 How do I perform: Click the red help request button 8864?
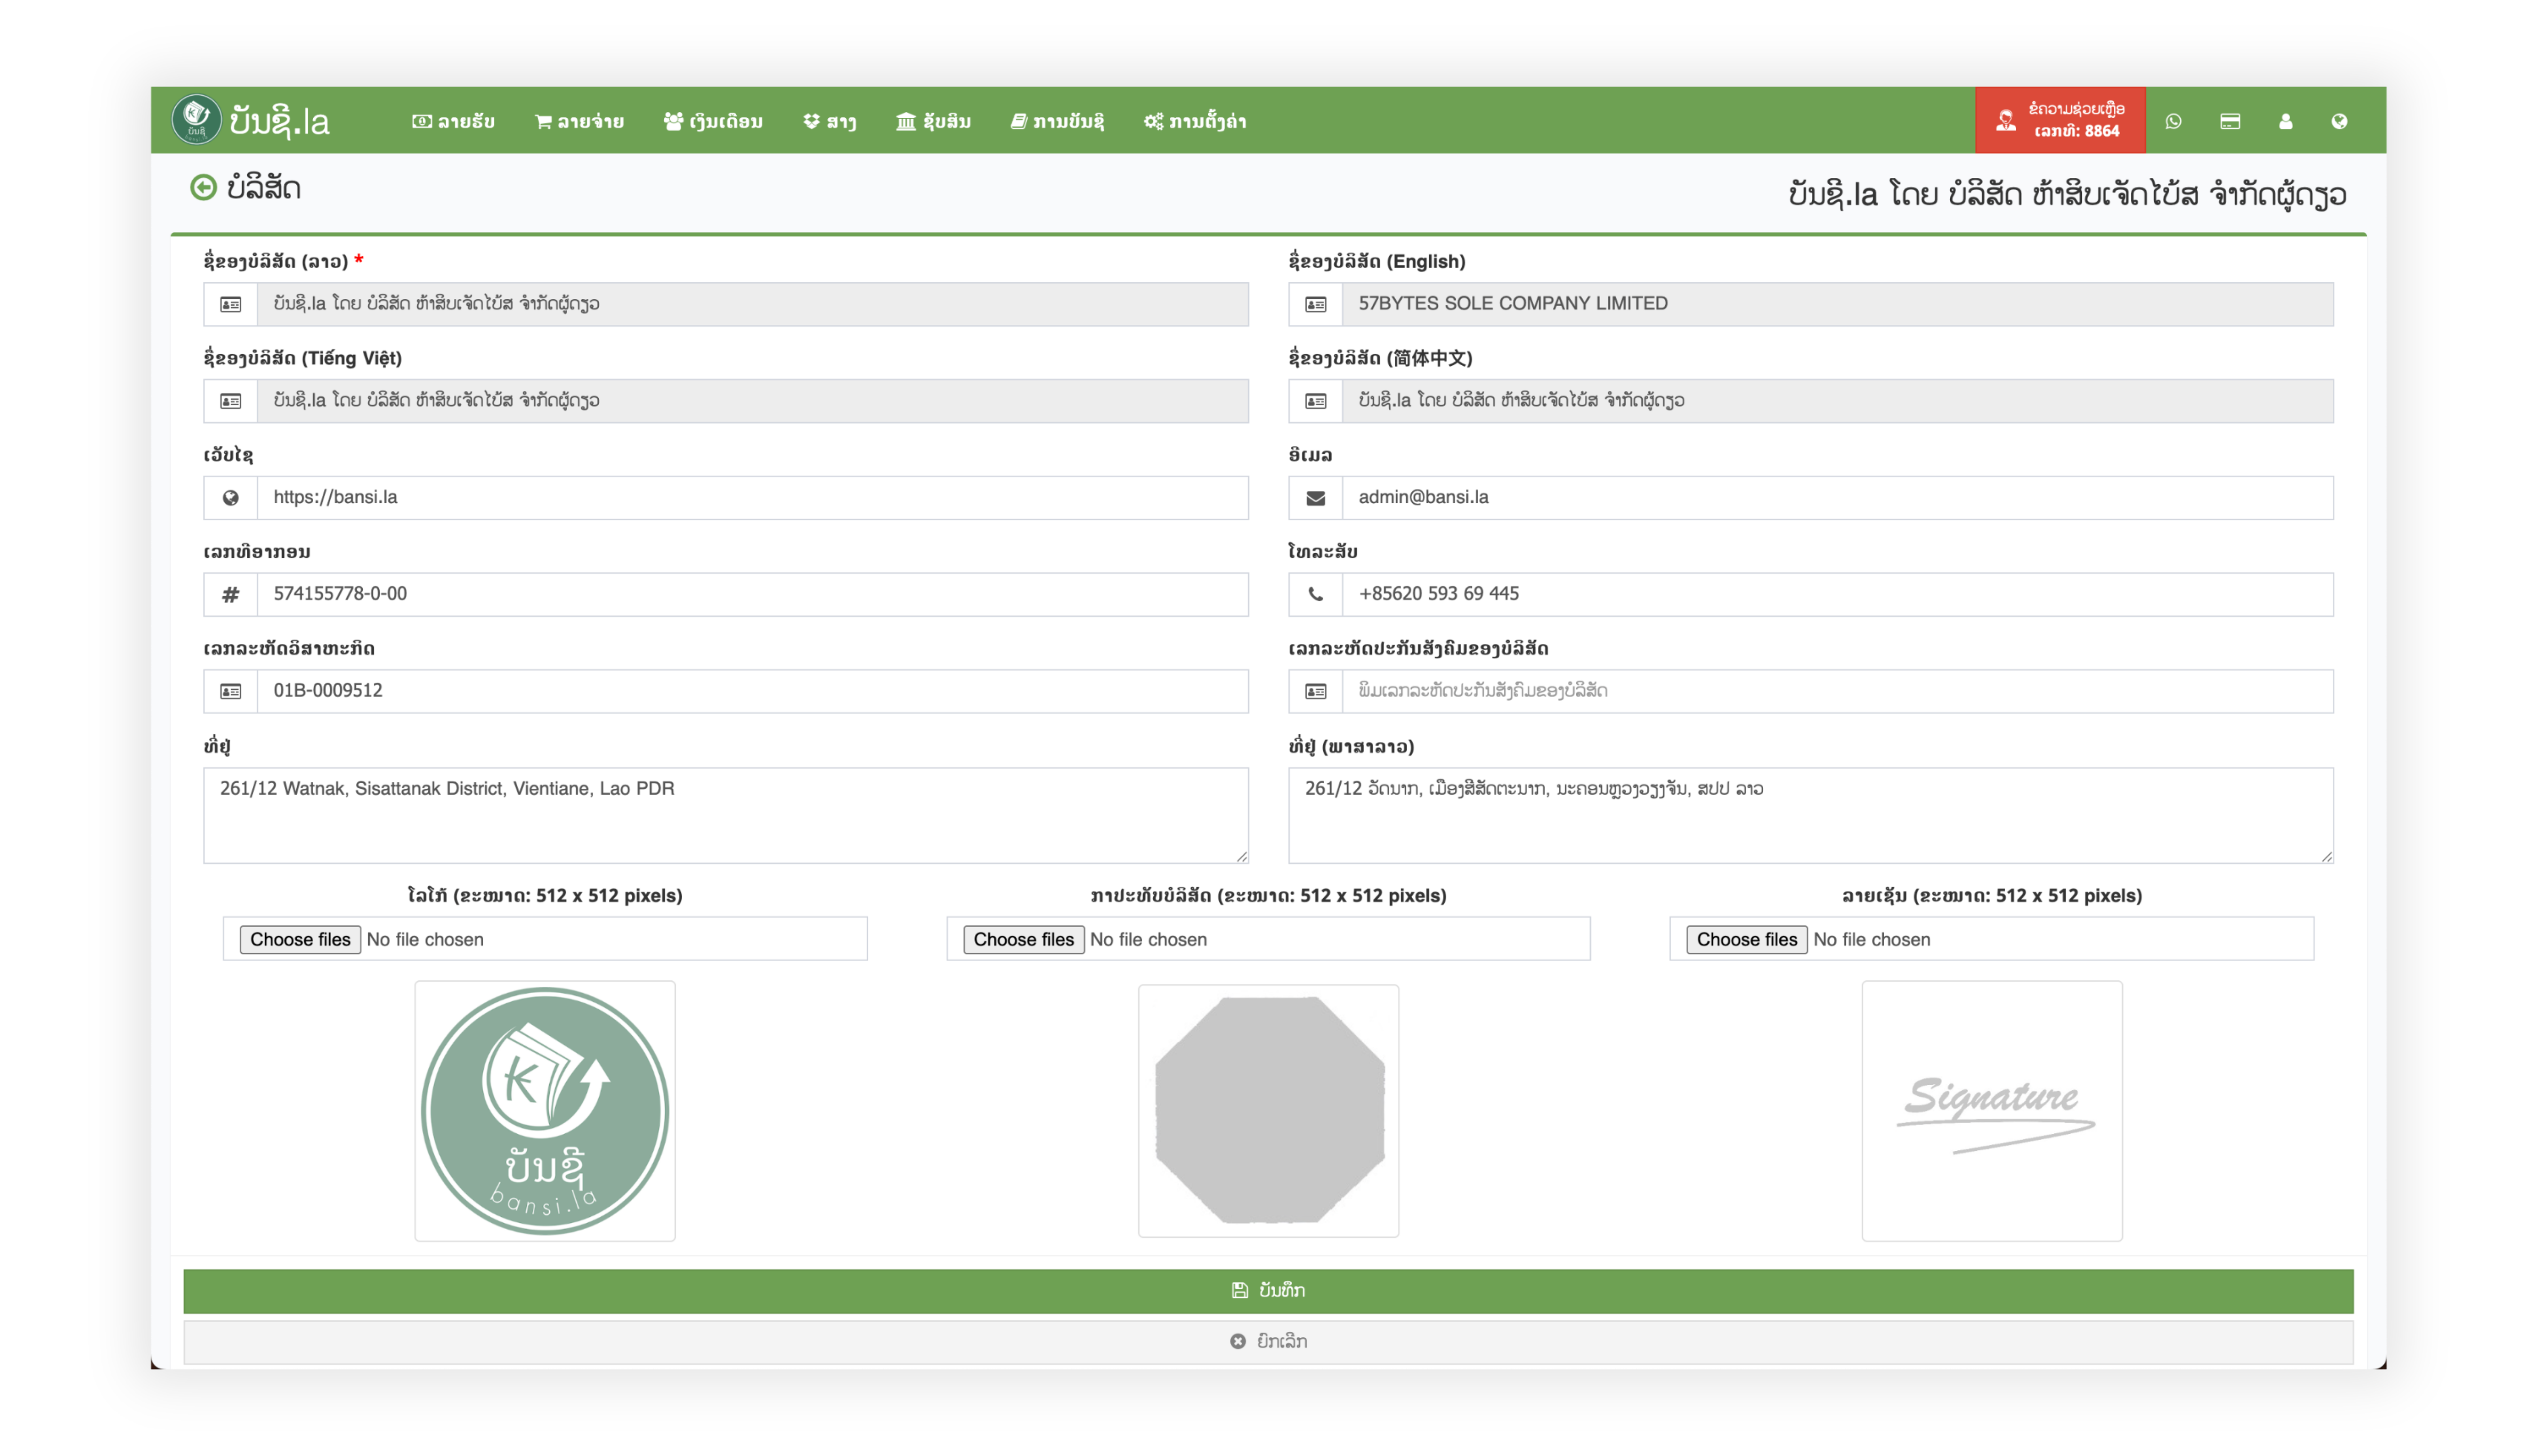(x=2059, y=120)
